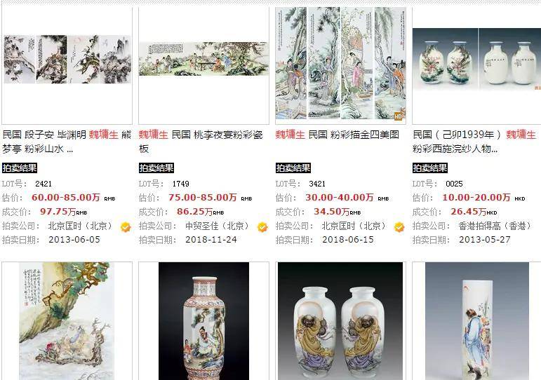Screen dimensions: 541x380
Task: Open the 桃李夜宴粉彩瓷板 thumbnail image
Action: pyautogui.click(x=203, y=59)
